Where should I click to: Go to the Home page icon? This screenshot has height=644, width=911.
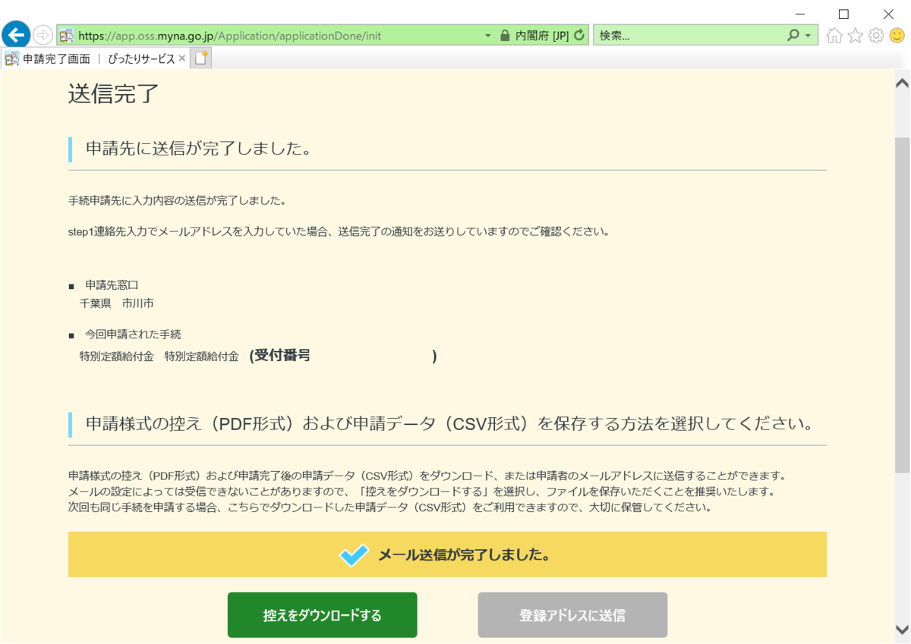(834, 36)
